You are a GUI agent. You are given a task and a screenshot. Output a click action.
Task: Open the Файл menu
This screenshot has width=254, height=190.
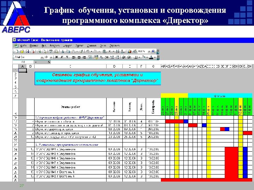pos(23,46)
